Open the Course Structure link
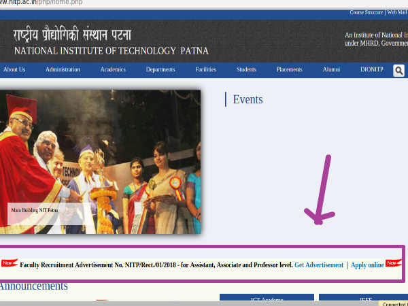Viewport: 408px width, 306px height. tap(367, 12)
